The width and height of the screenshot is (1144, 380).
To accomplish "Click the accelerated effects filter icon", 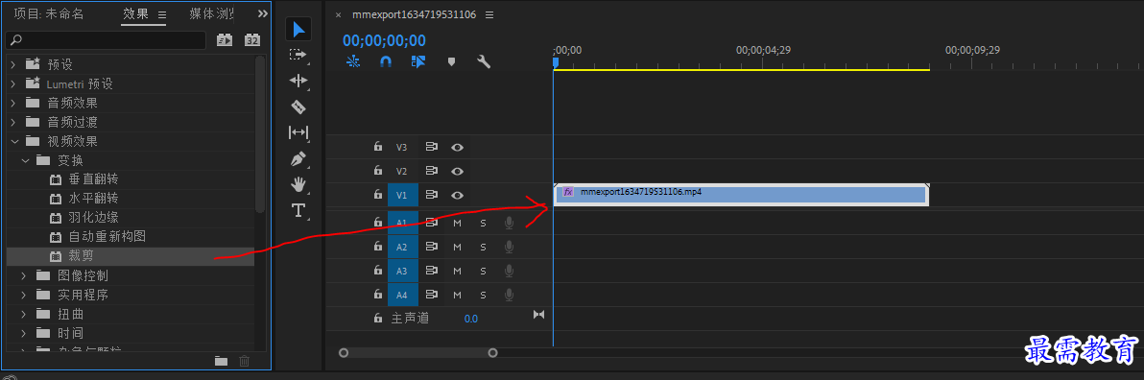I will pyautogui.click(x=224, y=40).
